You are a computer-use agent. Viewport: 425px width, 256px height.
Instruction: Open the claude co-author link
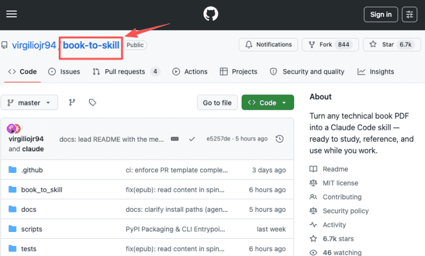coord(33,149)
